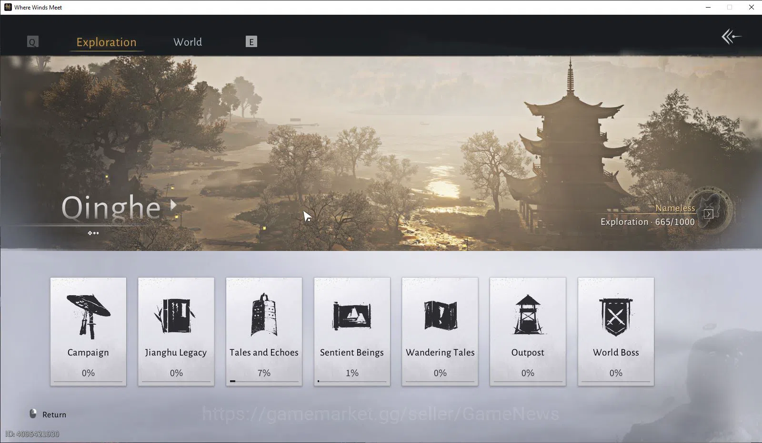
Task: Select the Sentient Beings scroll icon
Action: point(352,316)
